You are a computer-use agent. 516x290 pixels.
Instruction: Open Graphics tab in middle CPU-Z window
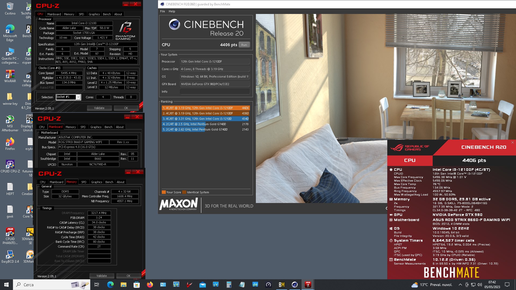coord(96,127)
